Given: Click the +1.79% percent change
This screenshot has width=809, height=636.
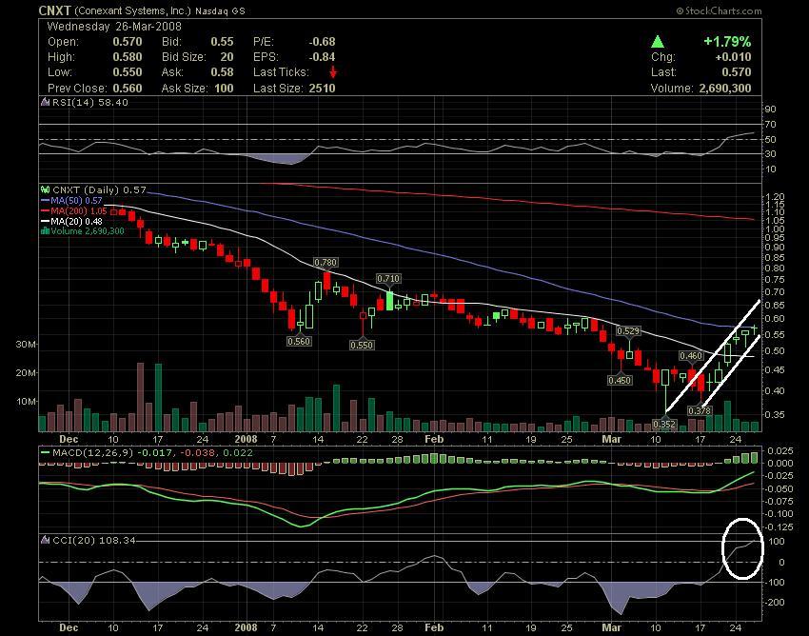Looking at the screenshot, I should (x=727, y=41).
